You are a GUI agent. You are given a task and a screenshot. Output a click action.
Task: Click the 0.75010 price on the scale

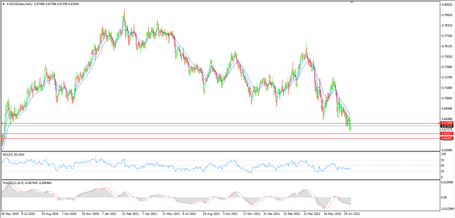(x=447, y=57)
